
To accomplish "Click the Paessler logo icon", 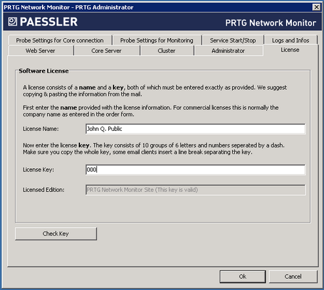I will [x=12, y=22].
